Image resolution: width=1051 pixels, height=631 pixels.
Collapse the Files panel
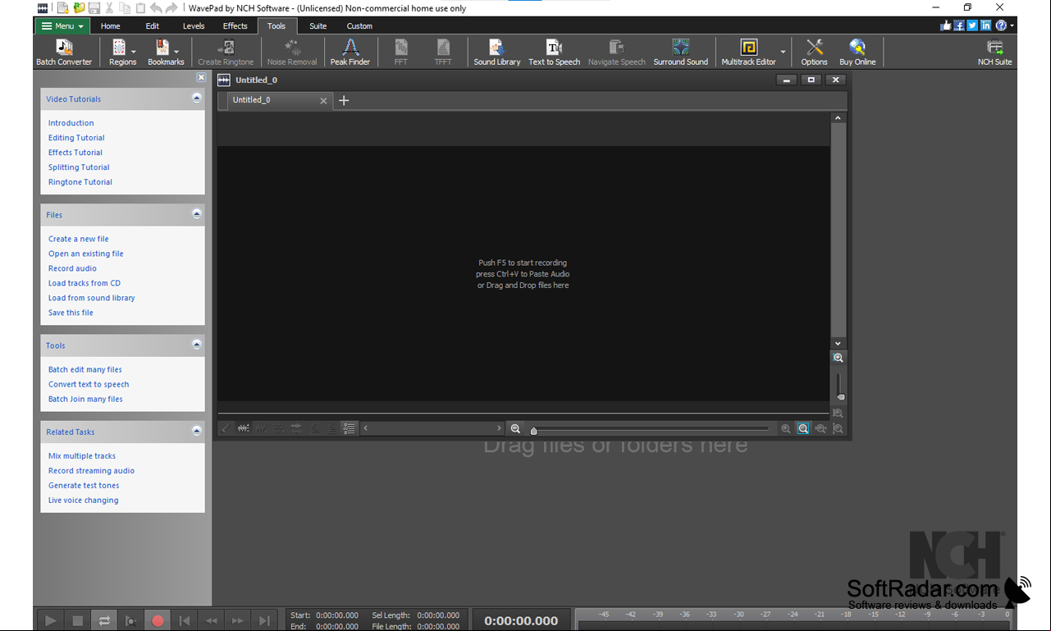196,213
